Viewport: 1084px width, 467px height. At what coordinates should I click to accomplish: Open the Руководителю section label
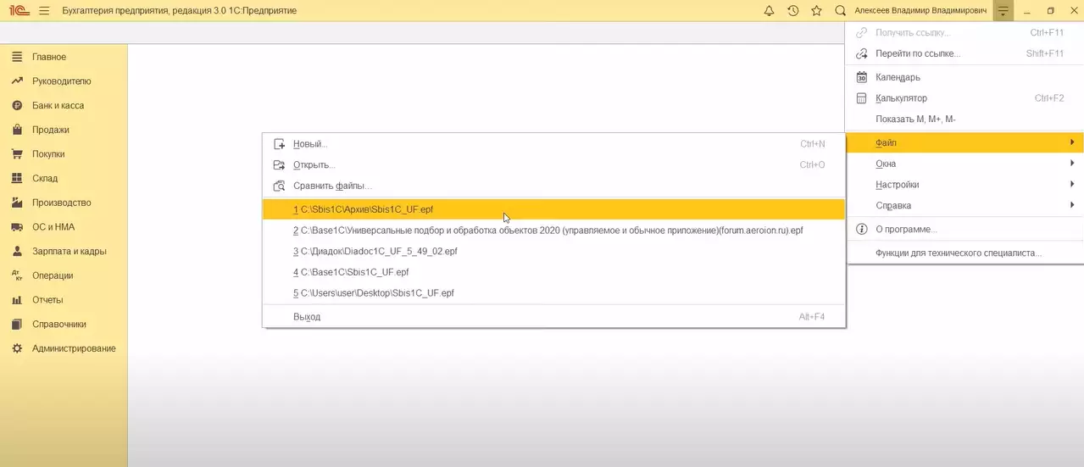pyautogui.click(x=62, y=81)
